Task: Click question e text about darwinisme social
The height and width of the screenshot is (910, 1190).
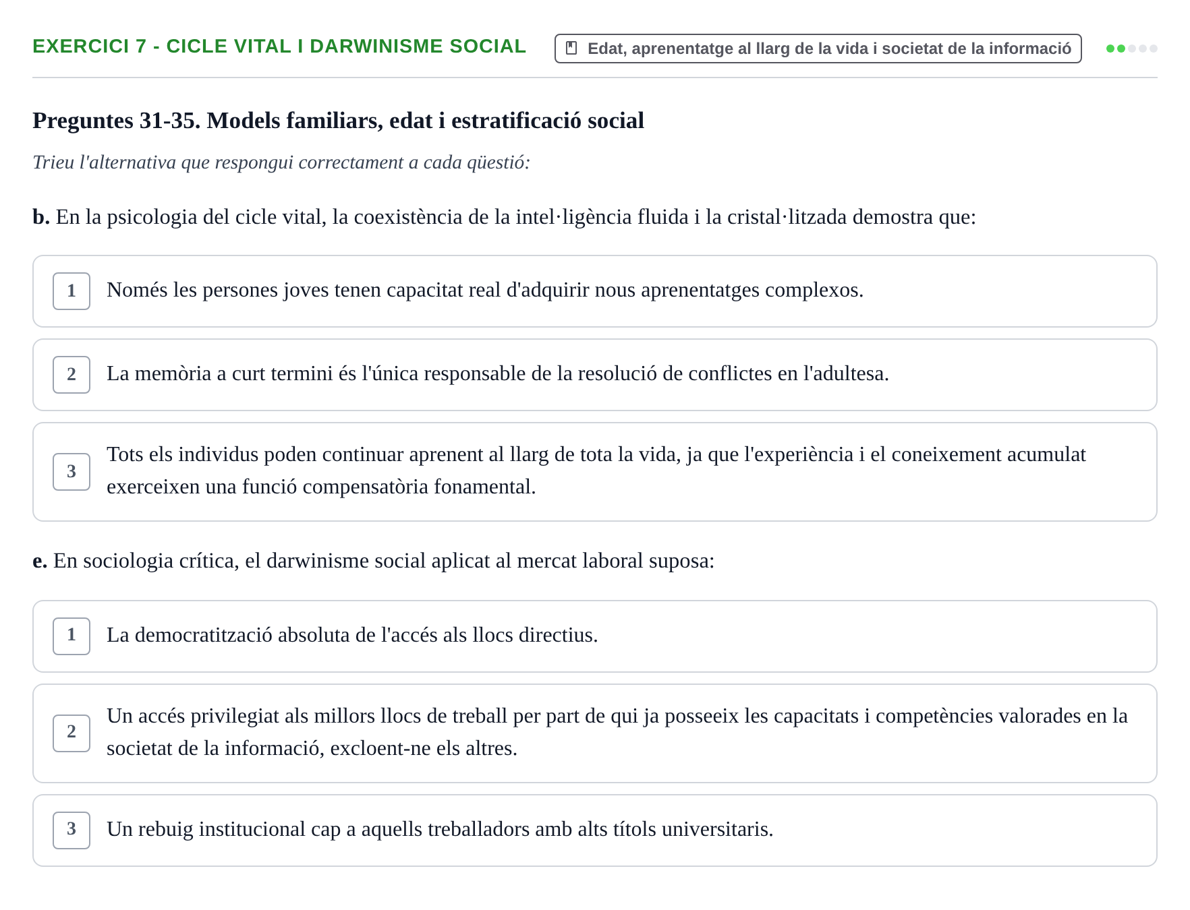Action: (374, 561)
